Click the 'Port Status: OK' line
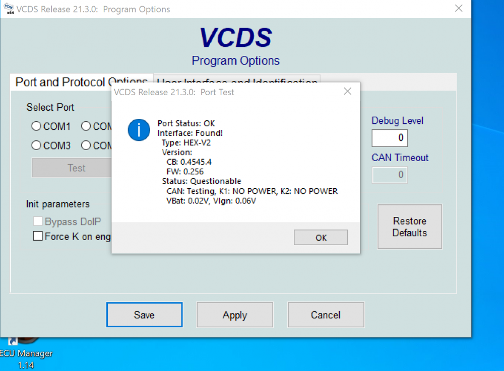Viewport: 504px width, 371px height. tap(186, 123)
